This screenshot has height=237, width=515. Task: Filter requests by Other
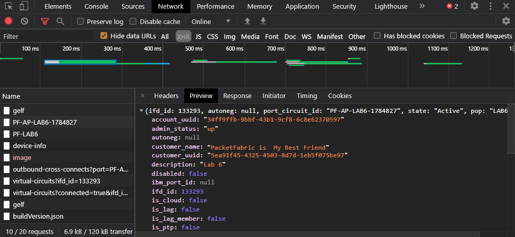coord(357,36)
